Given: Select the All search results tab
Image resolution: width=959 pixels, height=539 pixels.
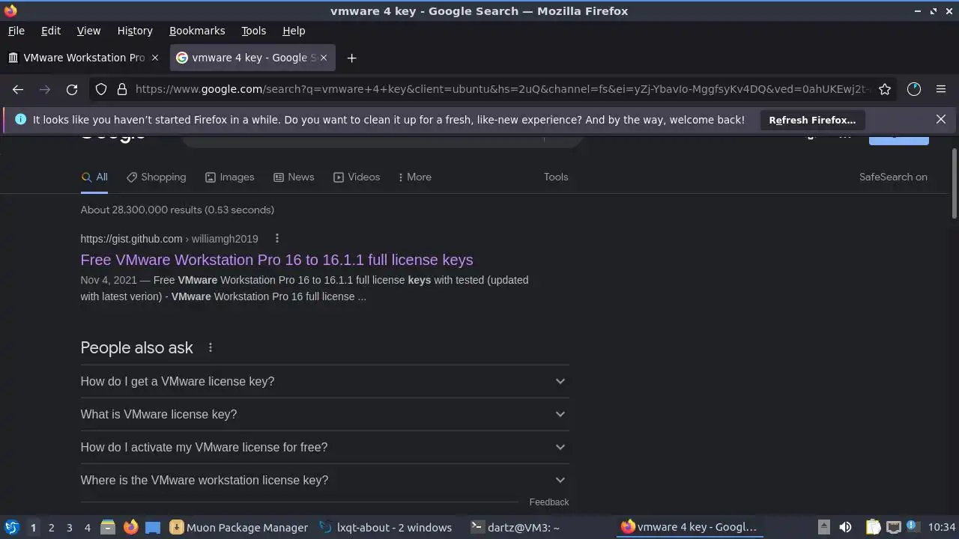Looking at the screenshot, I should point(94,177).
